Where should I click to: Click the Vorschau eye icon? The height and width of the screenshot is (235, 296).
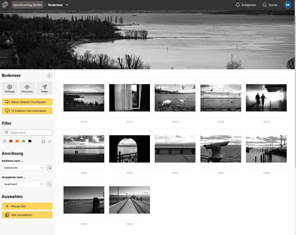(27, 89)
